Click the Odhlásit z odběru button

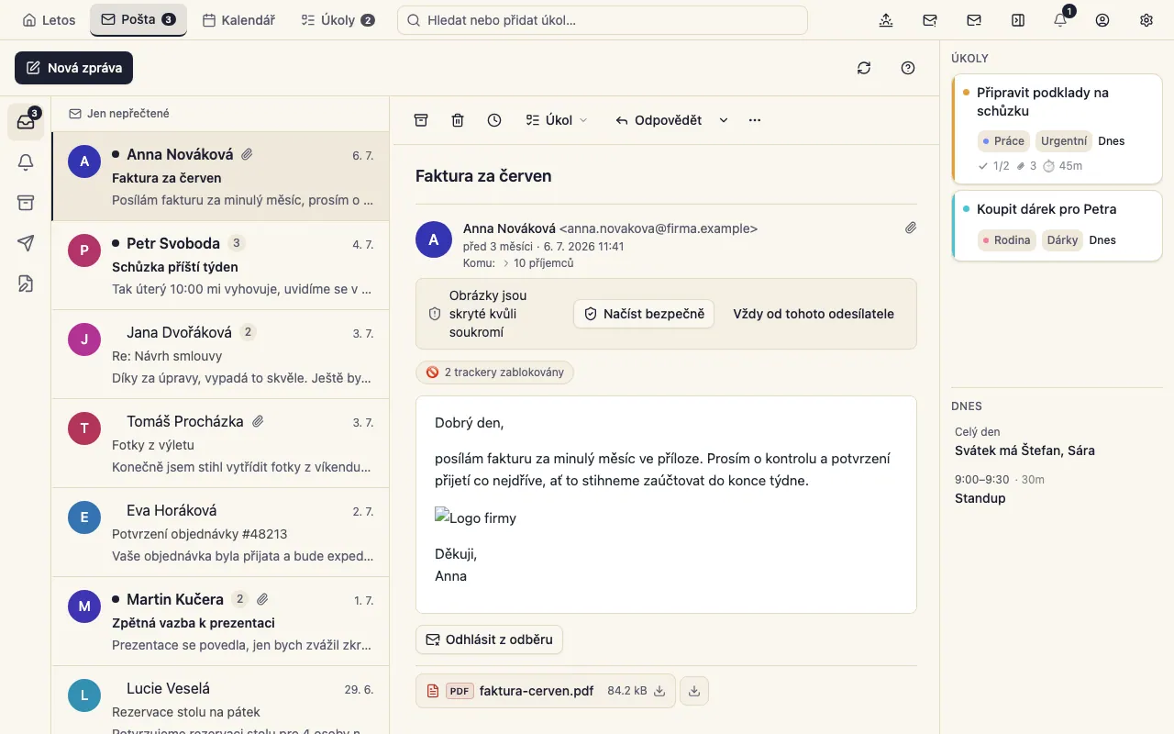click(489, 639)
